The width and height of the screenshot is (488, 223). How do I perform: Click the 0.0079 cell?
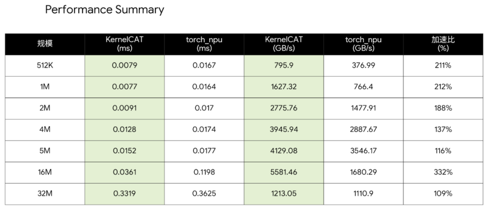[124, 65]
